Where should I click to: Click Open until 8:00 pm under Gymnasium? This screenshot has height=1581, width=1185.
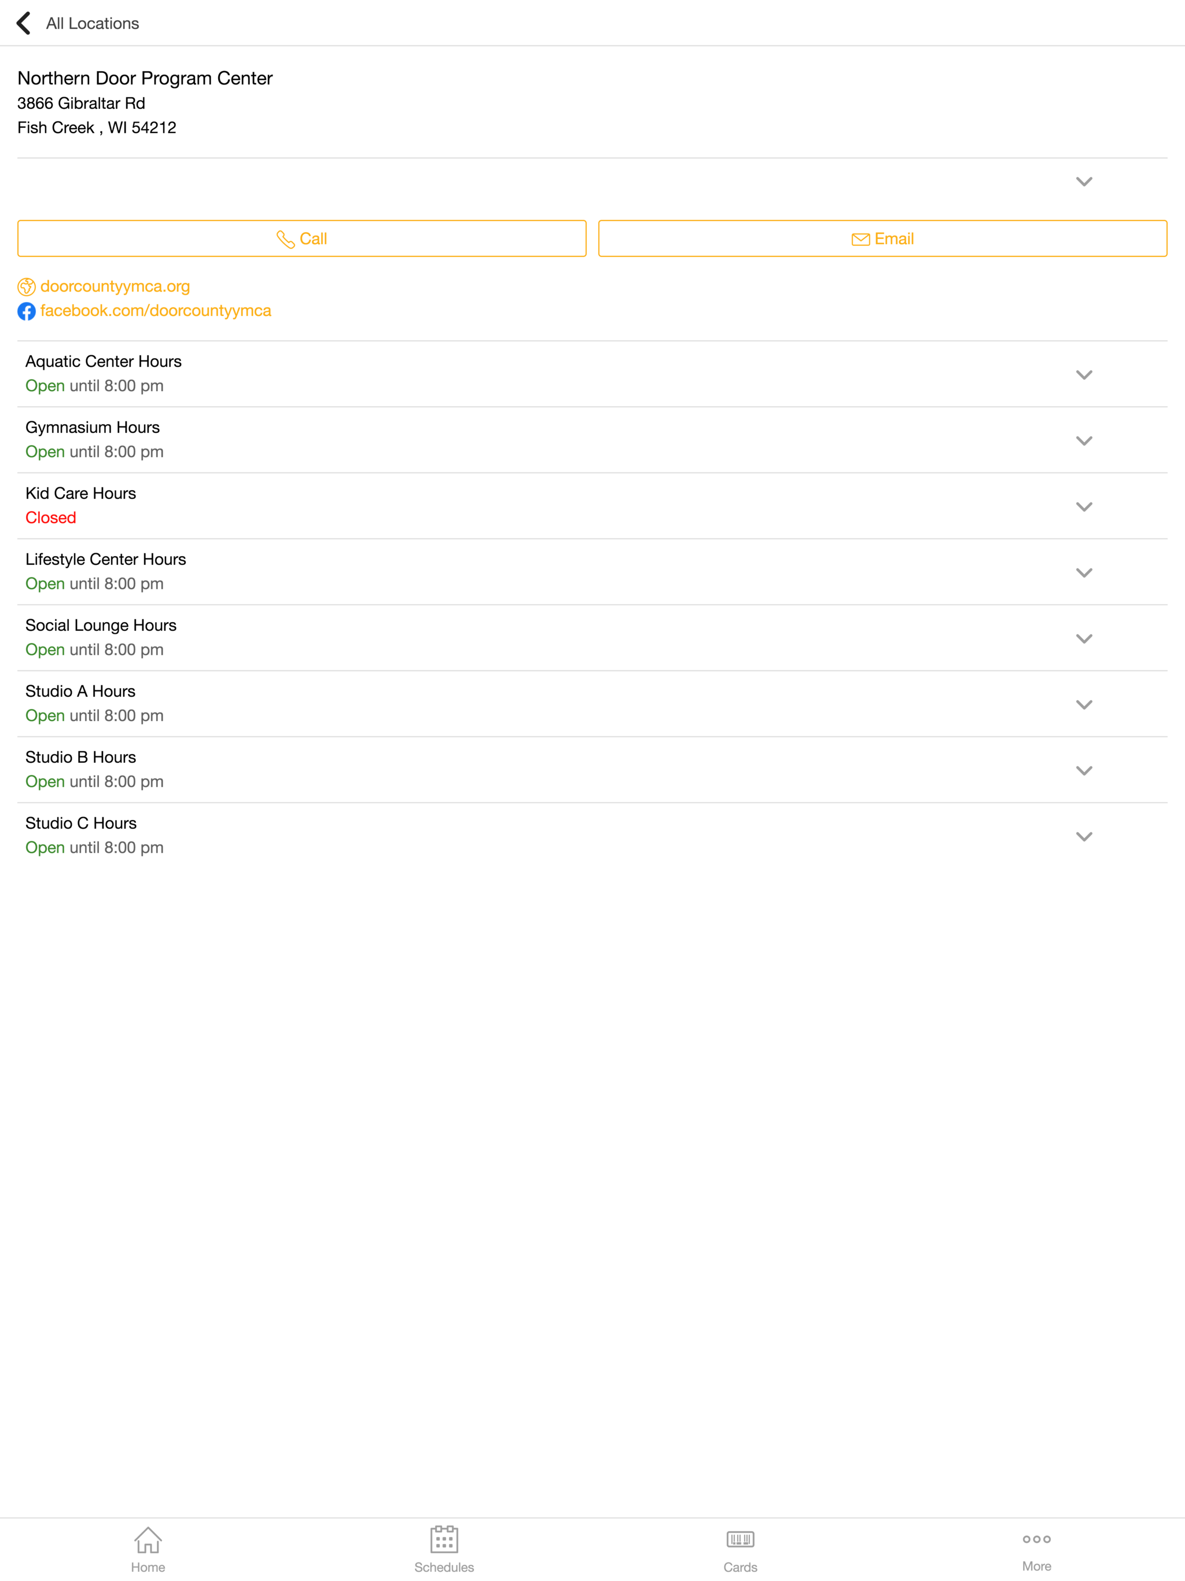coord(94,452)
